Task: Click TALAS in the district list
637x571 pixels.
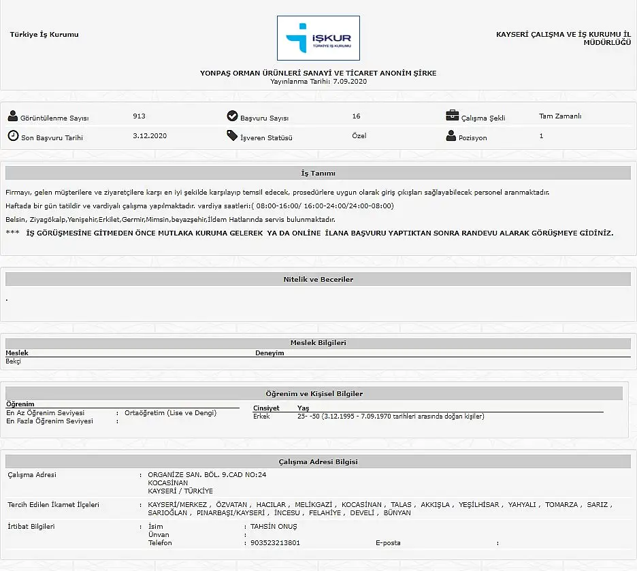Action: (x=401, y=505)
